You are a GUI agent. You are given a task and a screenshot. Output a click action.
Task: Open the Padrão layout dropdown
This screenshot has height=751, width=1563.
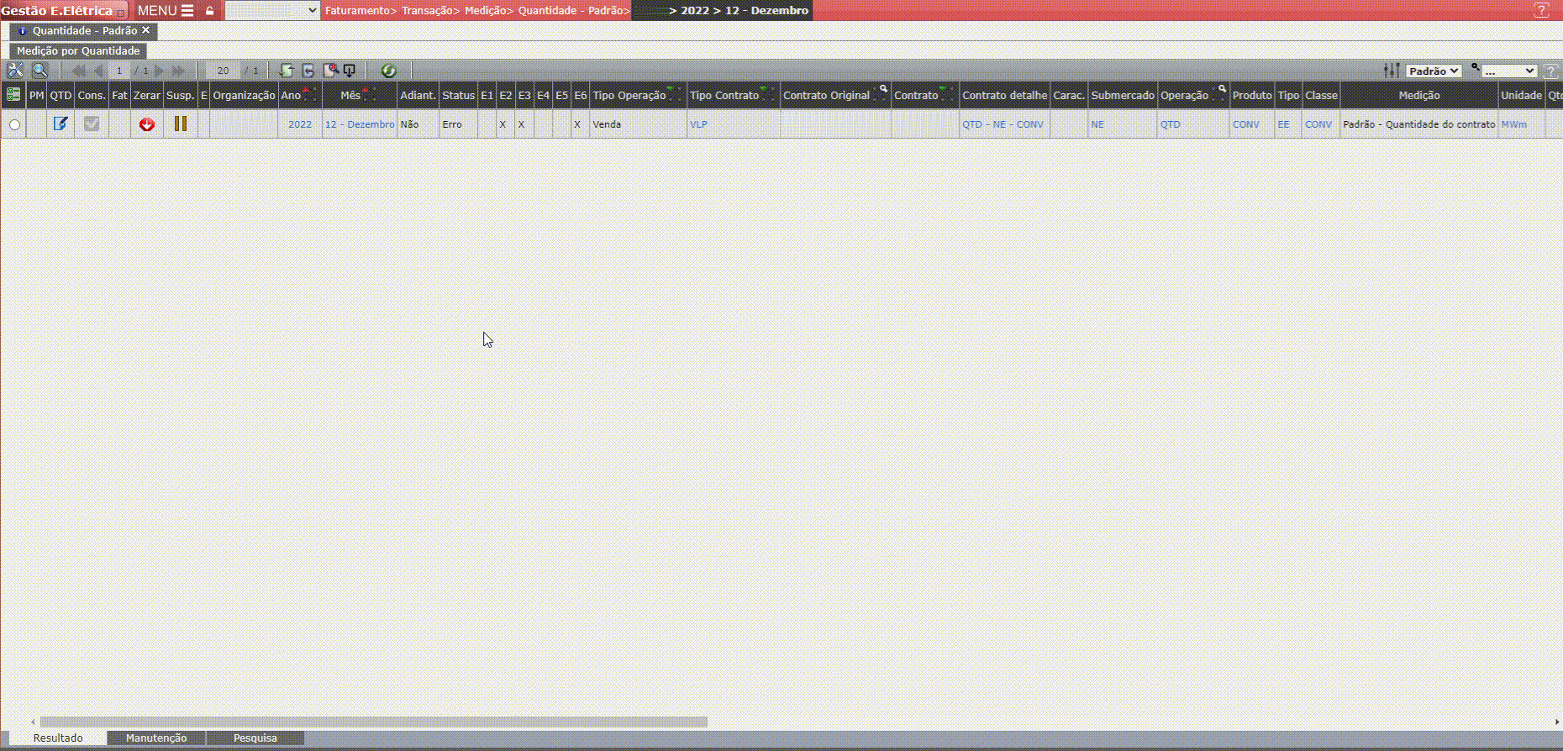[1434, 71]
